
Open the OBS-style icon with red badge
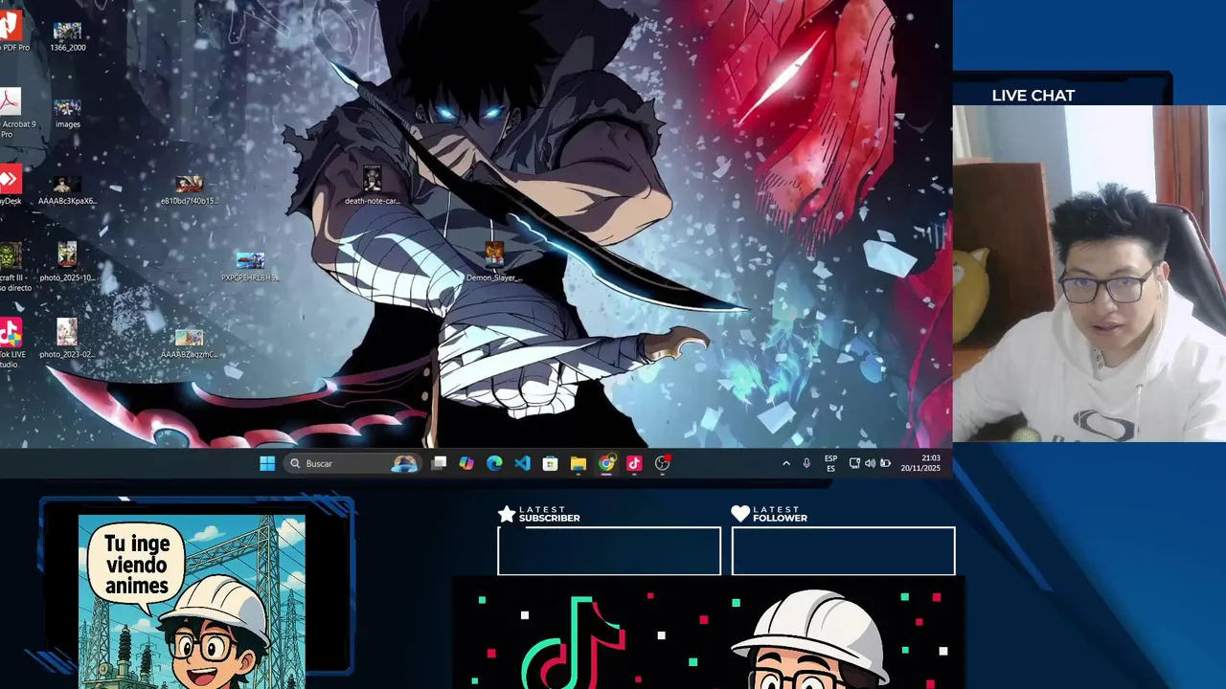point(662,463)
